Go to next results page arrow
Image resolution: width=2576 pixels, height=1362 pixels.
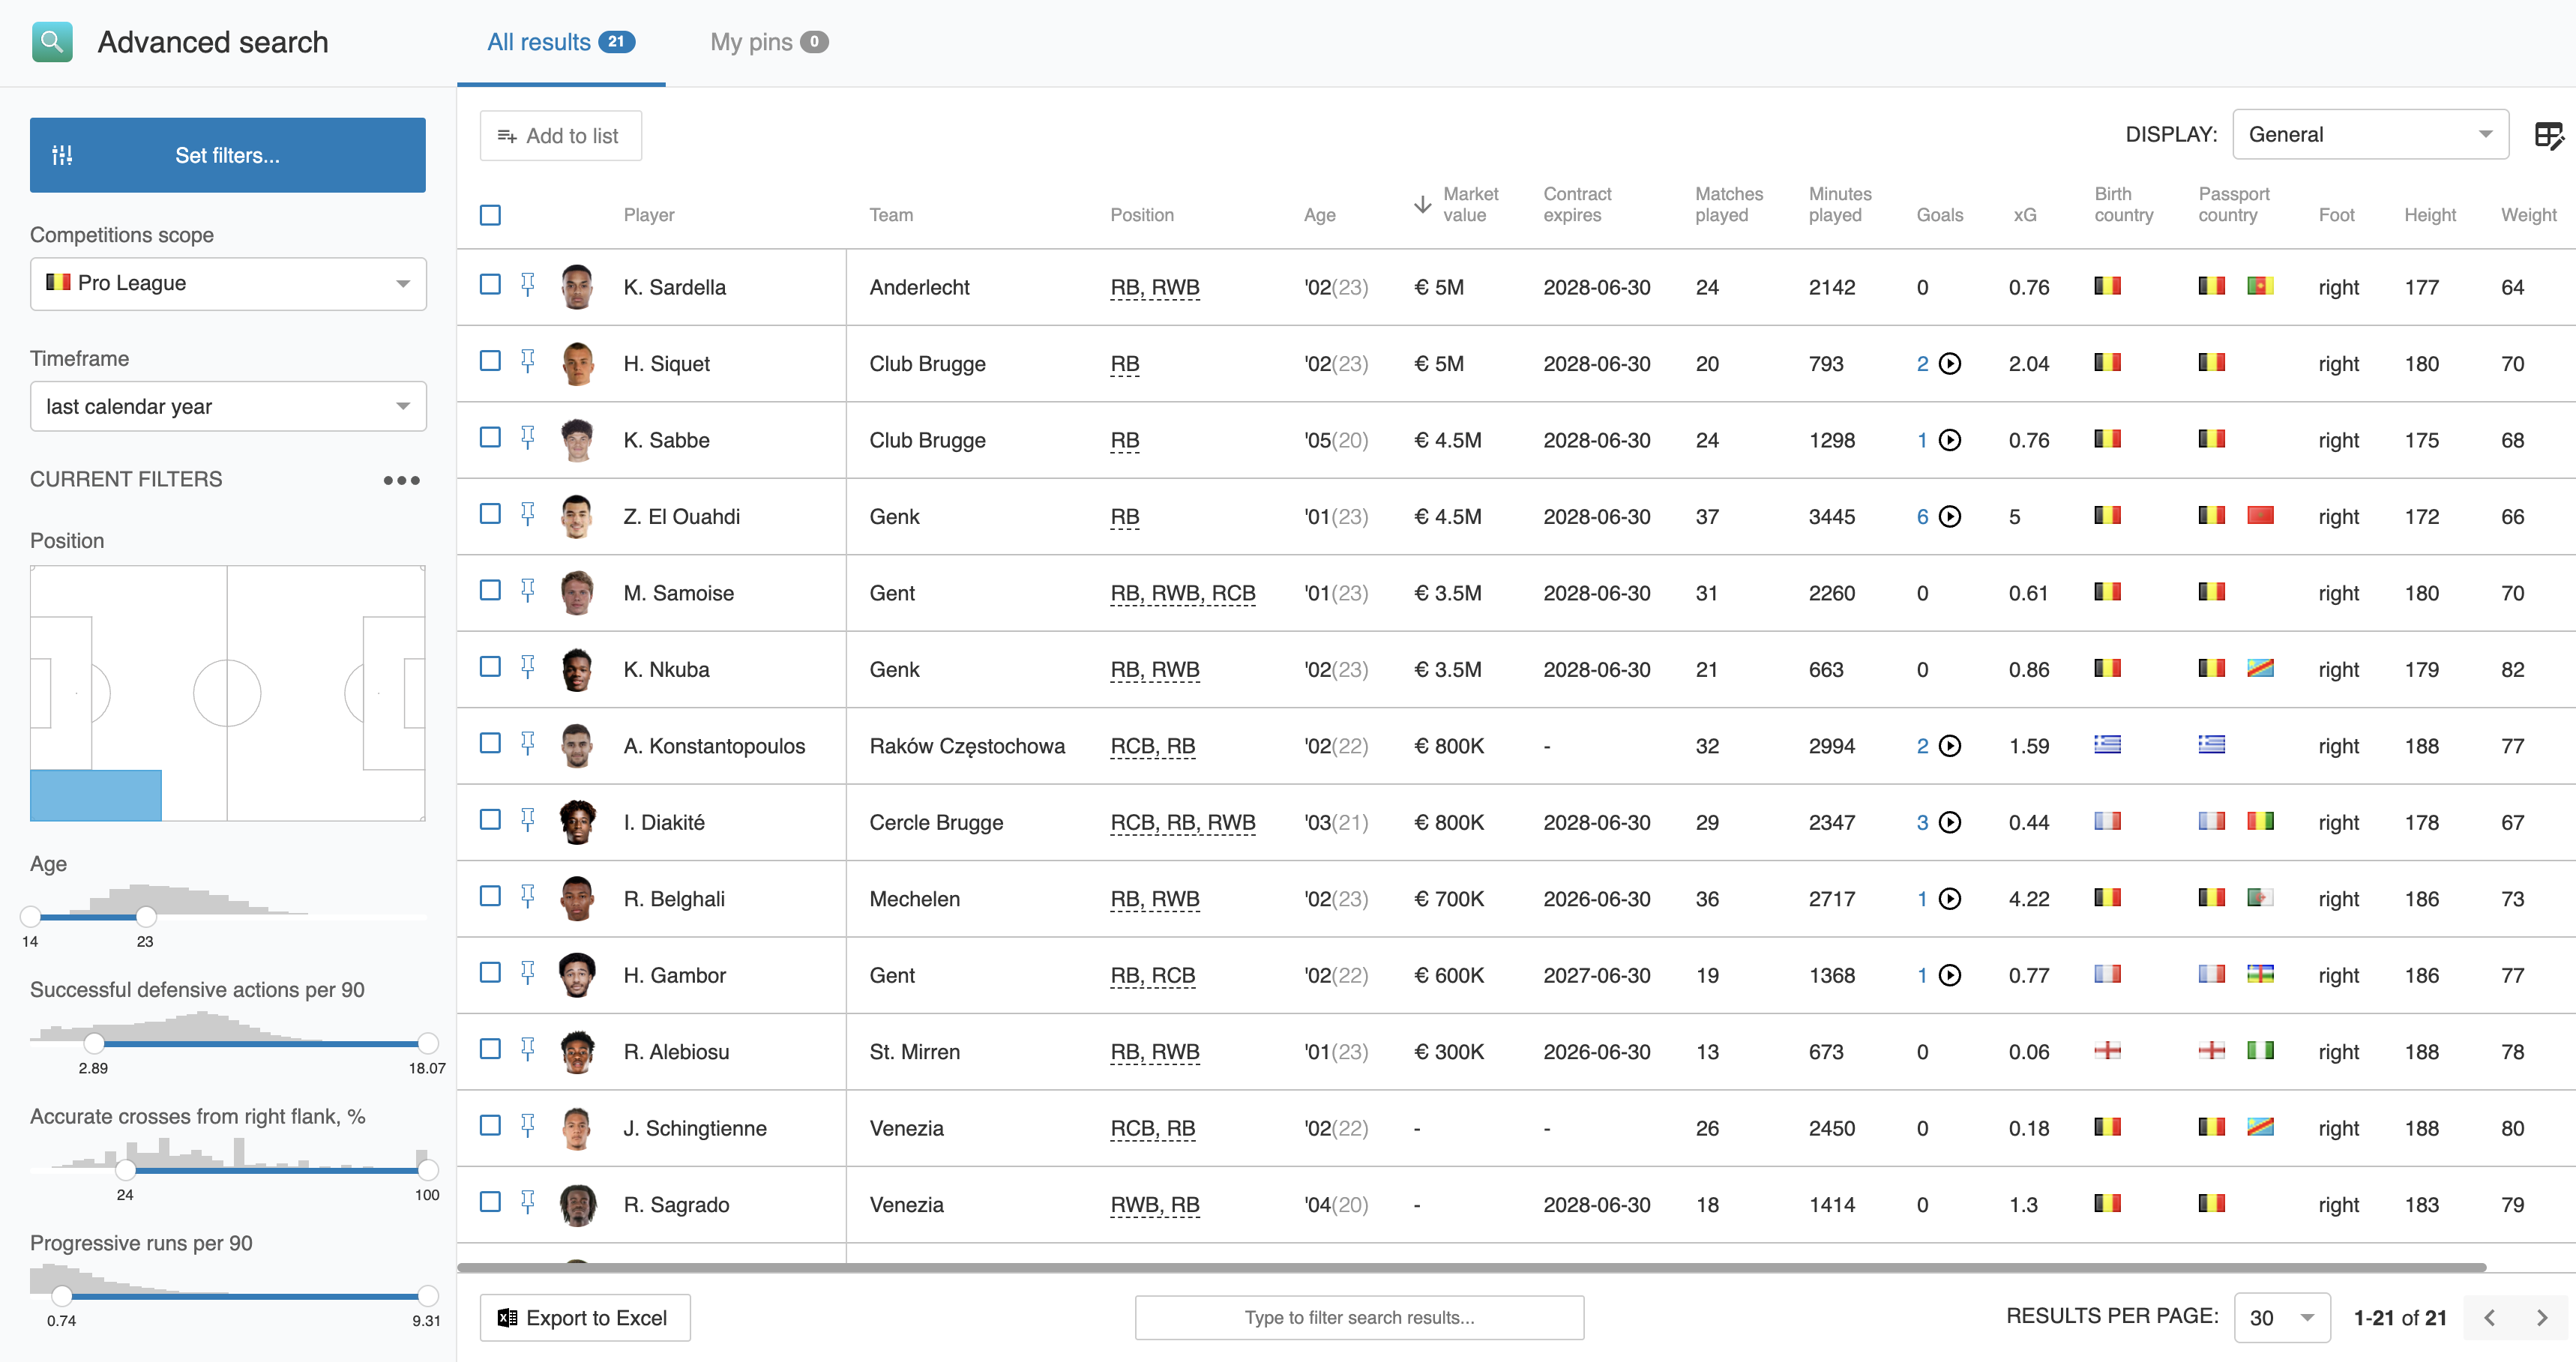pos(2541,1318)
